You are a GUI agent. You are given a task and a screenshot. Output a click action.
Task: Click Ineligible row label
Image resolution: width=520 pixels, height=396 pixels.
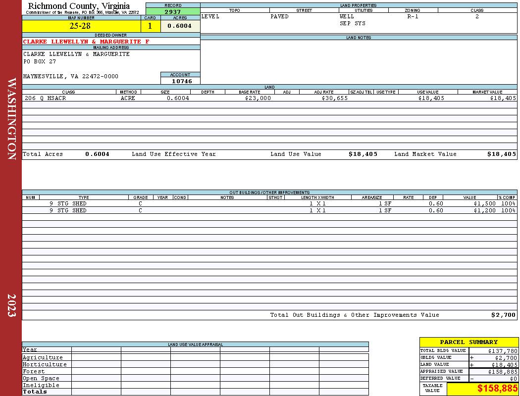(41, 386)
